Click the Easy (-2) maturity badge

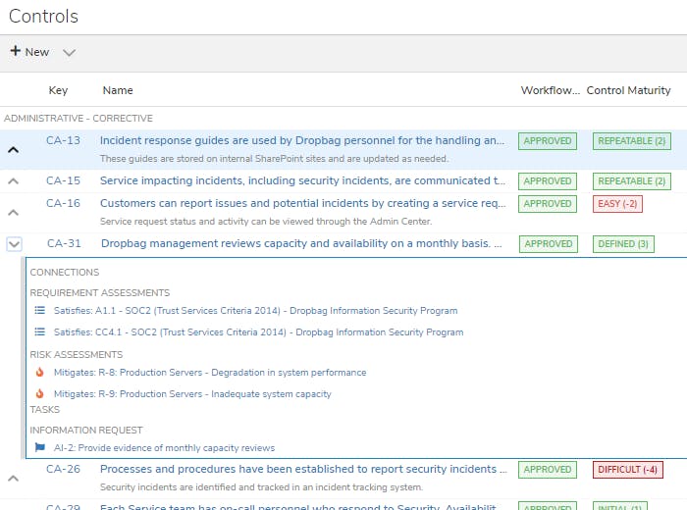[617, 204]
